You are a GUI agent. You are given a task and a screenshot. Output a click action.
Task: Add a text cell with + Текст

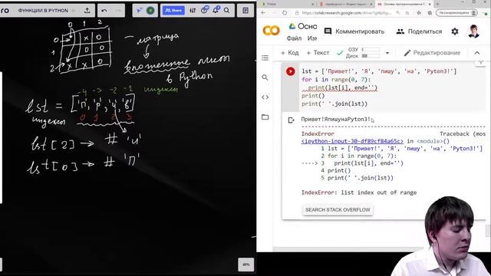point(318,53)
